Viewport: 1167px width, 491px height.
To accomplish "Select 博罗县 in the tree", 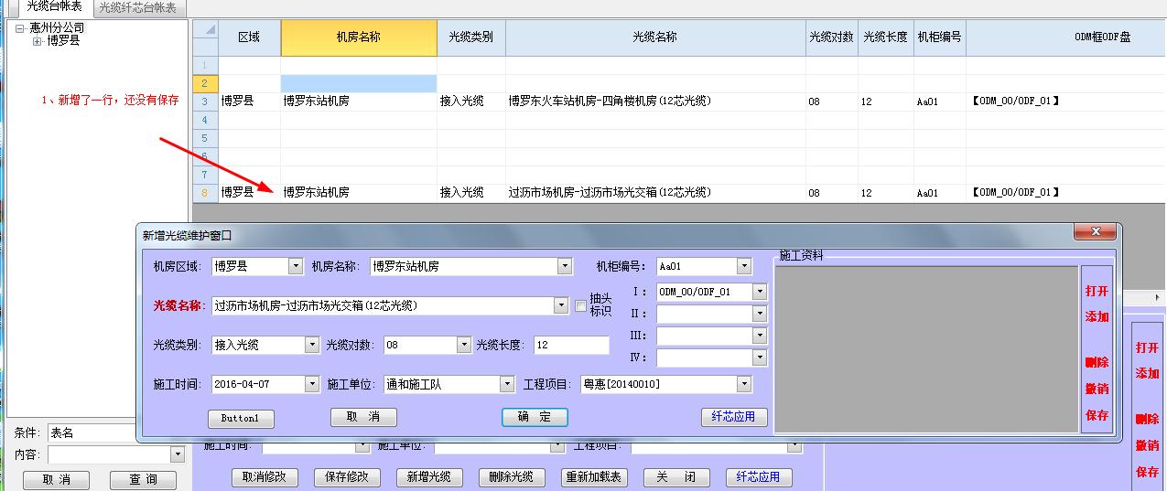I will [x=63, y=41].
